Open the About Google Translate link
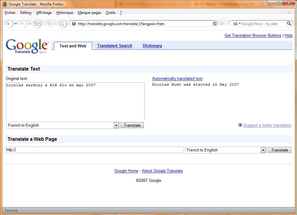Viewport: 297px width, 215px height. tap(162, 171)
